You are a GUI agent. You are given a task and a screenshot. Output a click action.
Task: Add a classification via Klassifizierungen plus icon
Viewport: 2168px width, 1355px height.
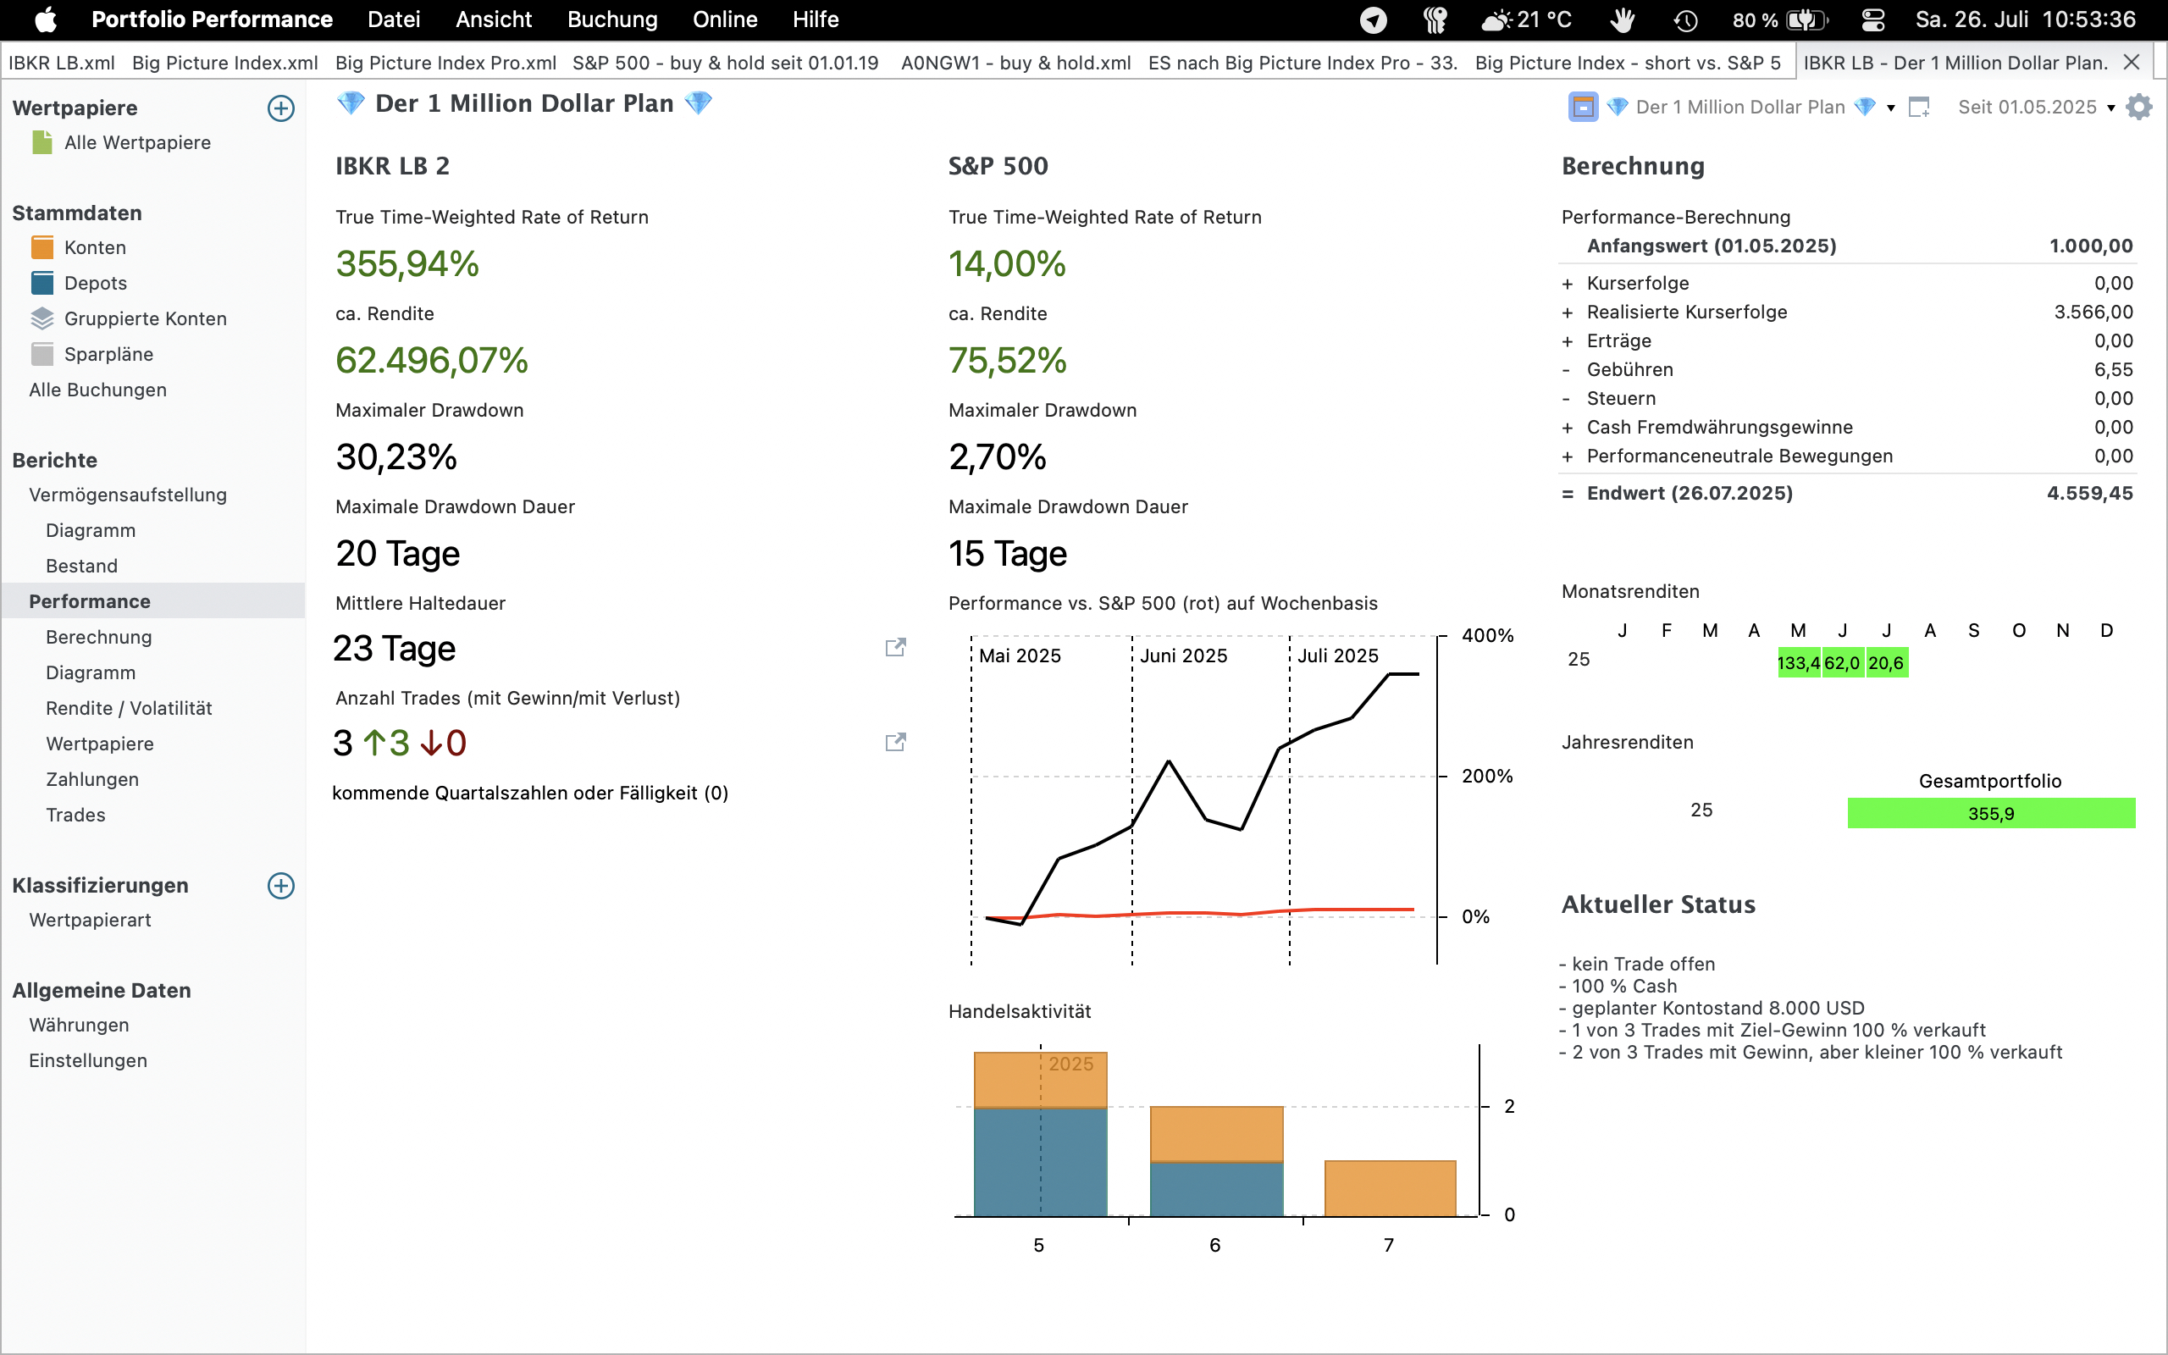coord(281,886)
